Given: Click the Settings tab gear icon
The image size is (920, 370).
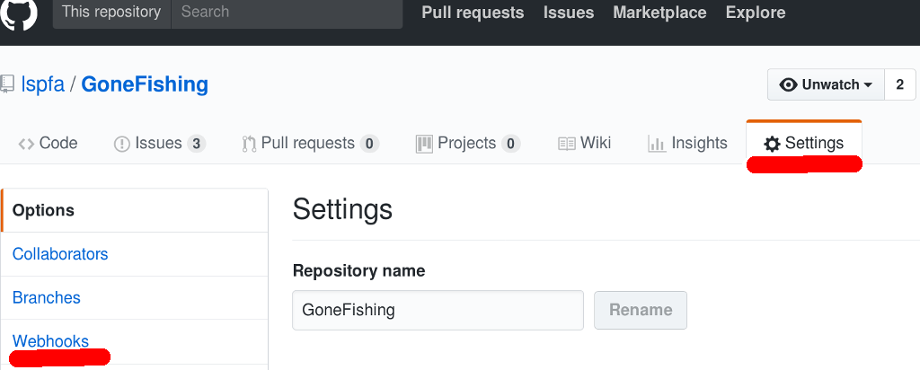Looking at the screenshot, I should click(772, 144).
